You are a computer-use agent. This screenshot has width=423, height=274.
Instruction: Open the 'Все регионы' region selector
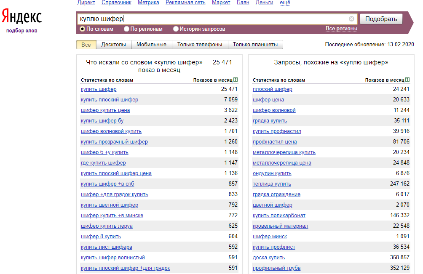click(341, 29)
